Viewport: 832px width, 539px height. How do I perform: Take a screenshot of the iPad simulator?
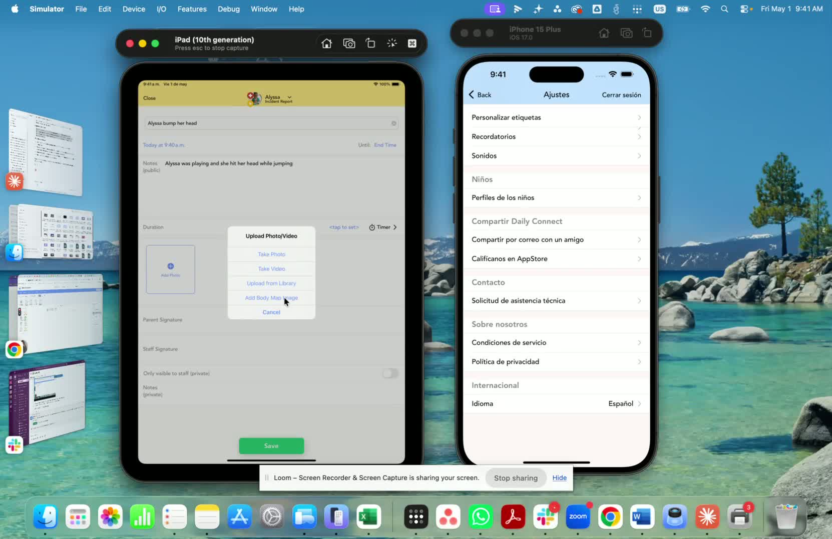click(x=349, y=43)
